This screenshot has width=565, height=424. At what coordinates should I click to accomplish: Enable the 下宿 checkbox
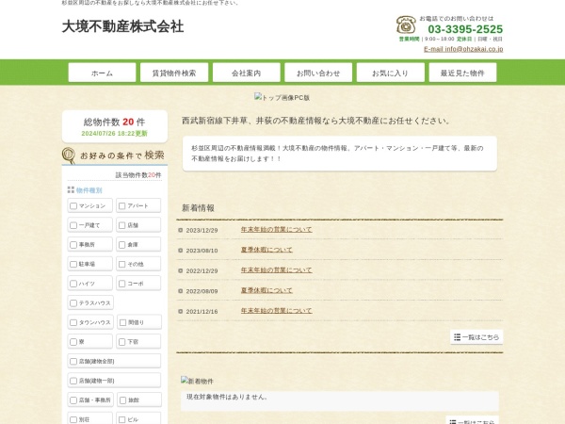[x=122, y=342]
